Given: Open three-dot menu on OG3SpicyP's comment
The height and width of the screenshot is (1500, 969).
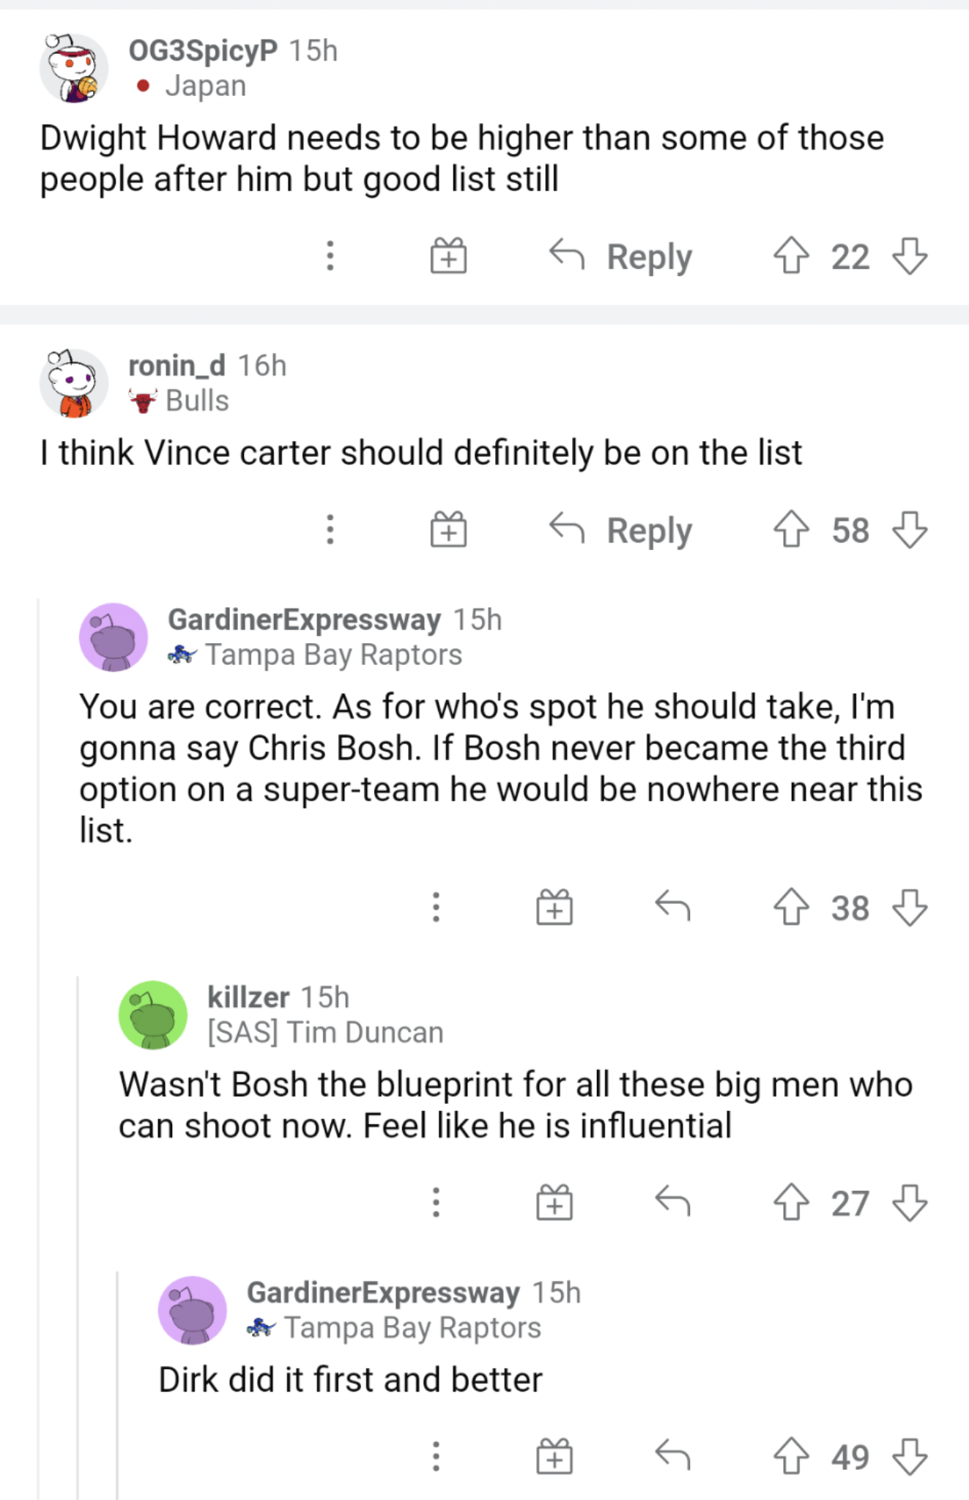Looking at the screenshot, I should (330, 256).
